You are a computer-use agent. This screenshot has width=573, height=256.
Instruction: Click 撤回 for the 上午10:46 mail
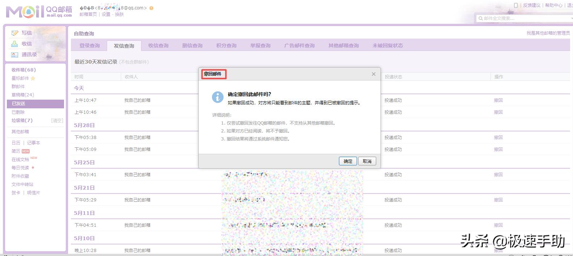[498, 112]
